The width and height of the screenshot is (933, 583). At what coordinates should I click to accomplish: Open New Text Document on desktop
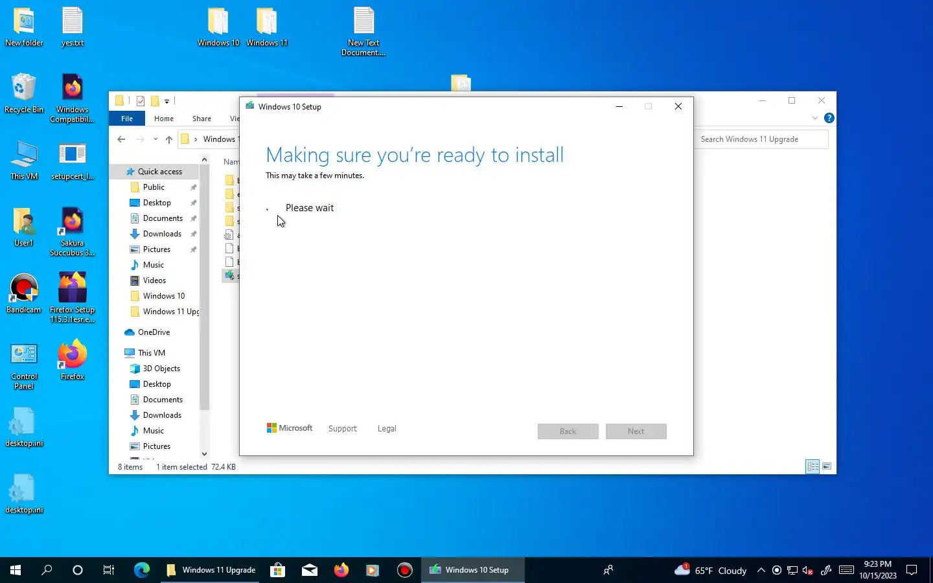(363, 32)
